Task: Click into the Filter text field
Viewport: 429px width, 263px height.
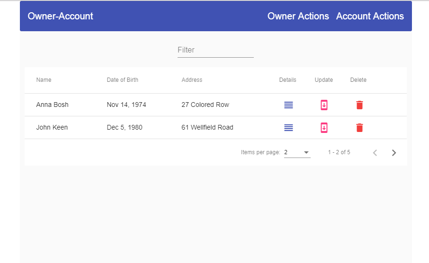Action: coord(215,50)
